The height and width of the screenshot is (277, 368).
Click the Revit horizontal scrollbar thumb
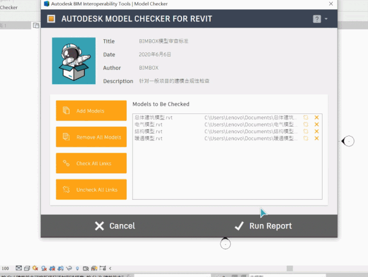pyautogui.click(x=290, y=268)
